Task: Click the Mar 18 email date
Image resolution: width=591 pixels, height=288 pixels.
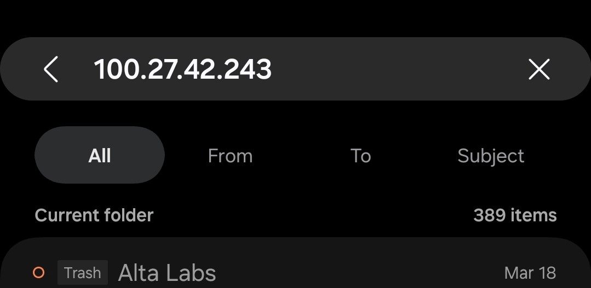Action: click(530, 273)
